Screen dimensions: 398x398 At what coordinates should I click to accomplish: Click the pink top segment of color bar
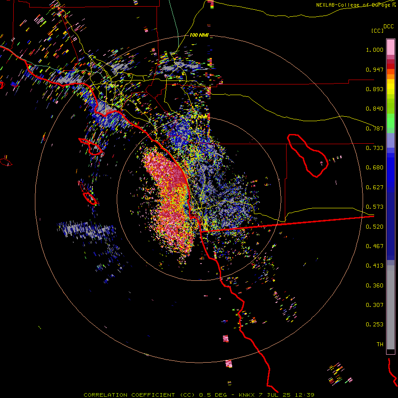point(390,47)
